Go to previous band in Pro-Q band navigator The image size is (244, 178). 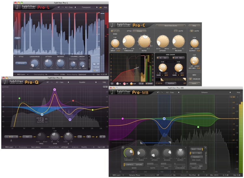tap(101, 137)
